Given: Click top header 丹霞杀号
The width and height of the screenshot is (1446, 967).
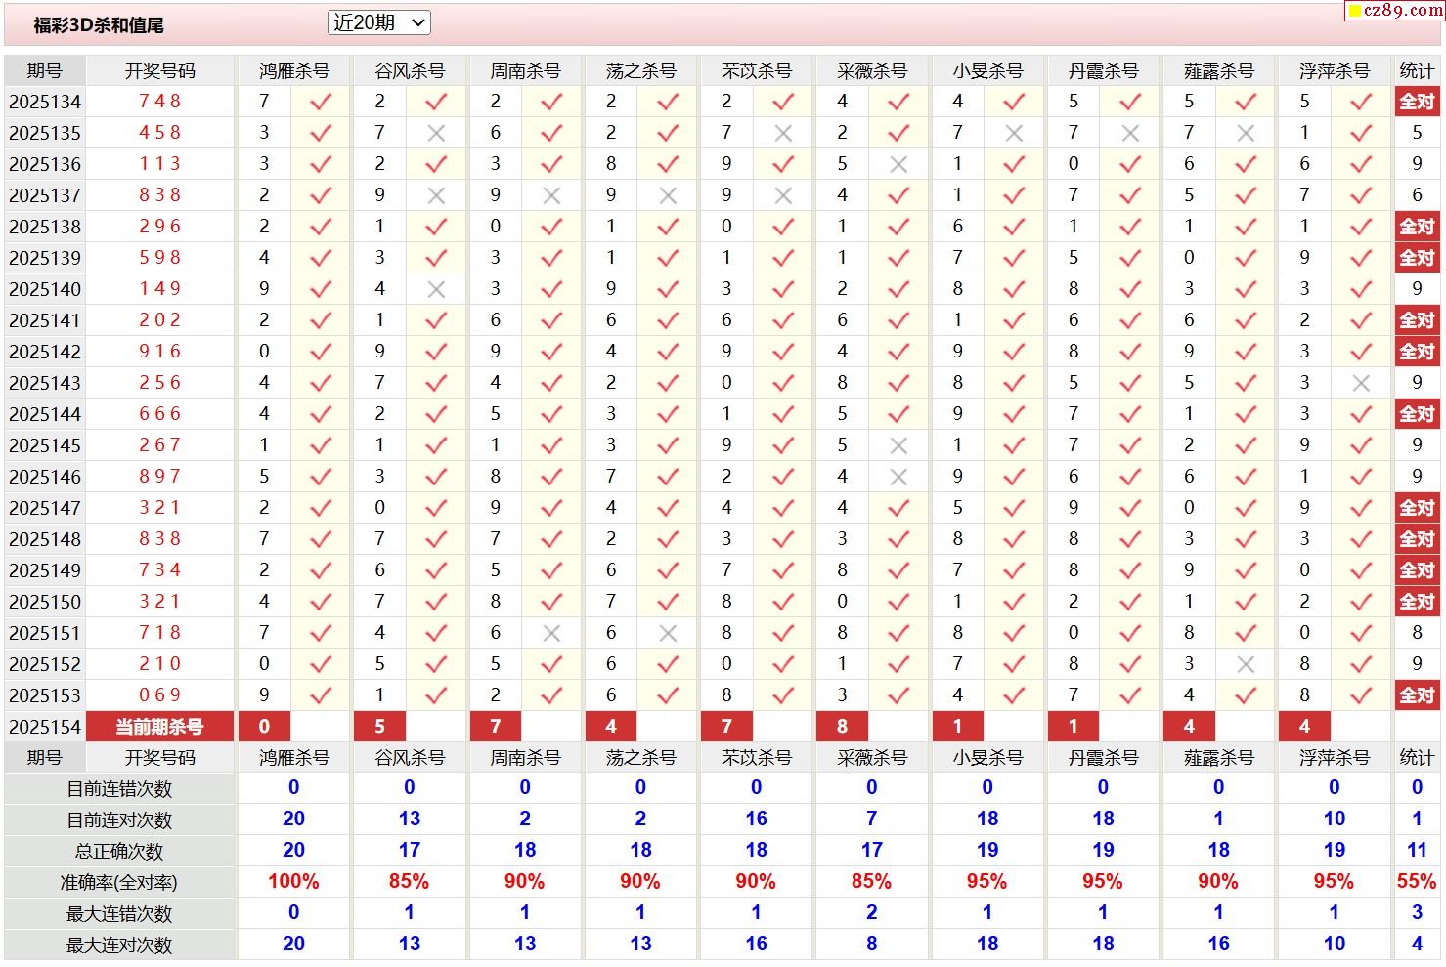Looking at the screenshot, I should pyautogui.click(x=1103, y=70).
